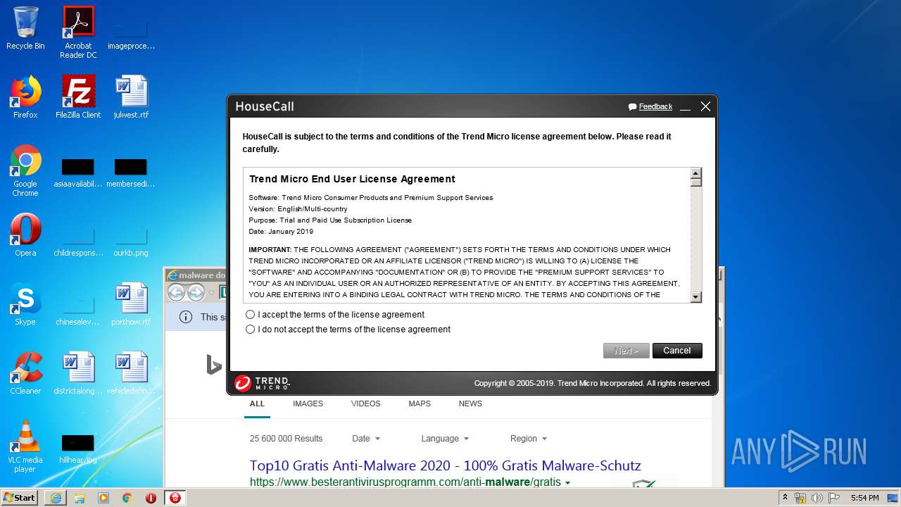The width and height of the screenshot is (901, 507).
Task: Expand the Region filter dropdown
Action: click(x=529, y=439)
